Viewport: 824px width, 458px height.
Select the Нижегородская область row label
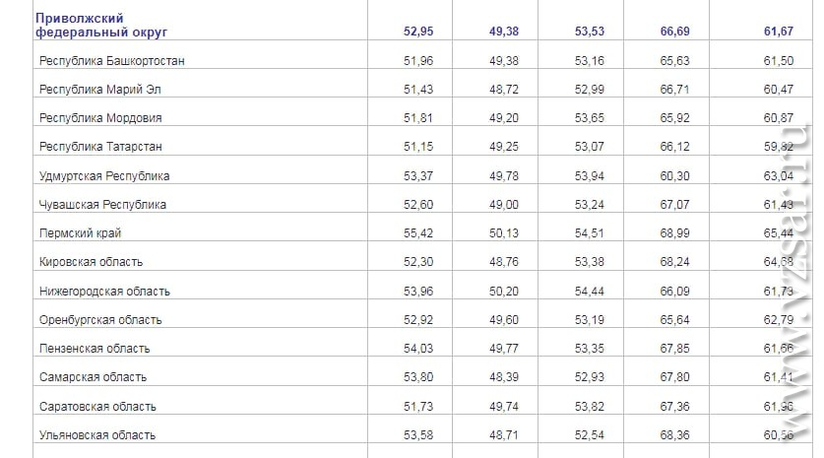tap(104, 292)
